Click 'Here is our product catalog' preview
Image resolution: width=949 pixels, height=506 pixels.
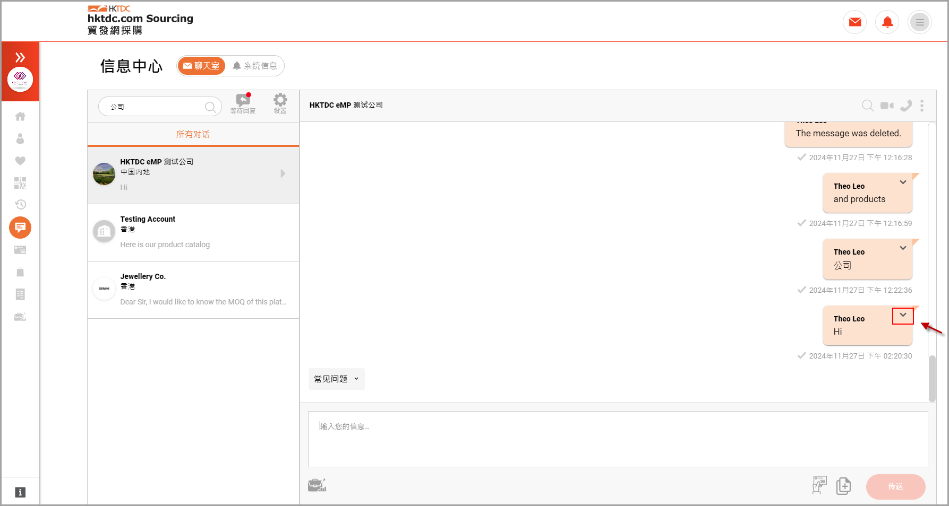tap(165, 245)
